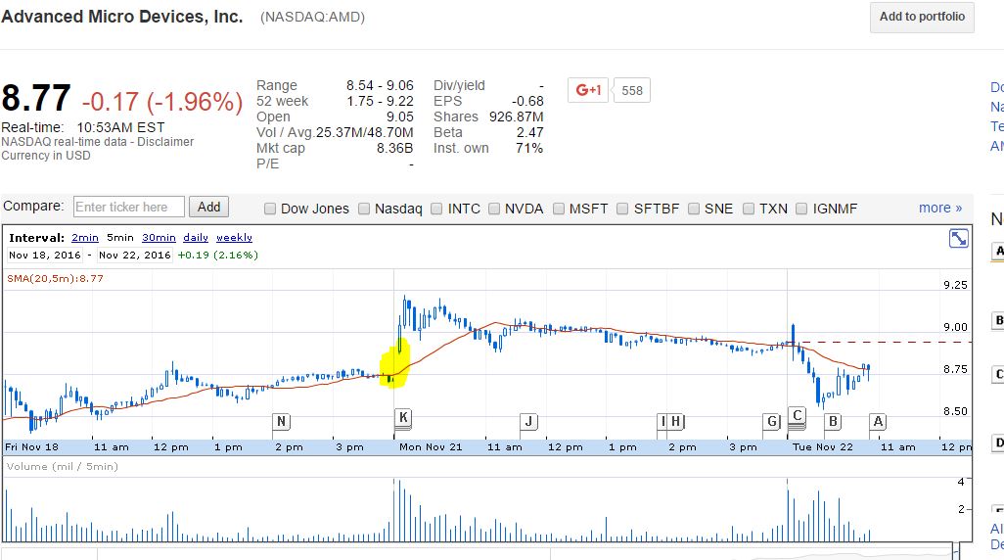Open news marker G on the chart
Screen dimensions: 1004x560
point(771,422)
